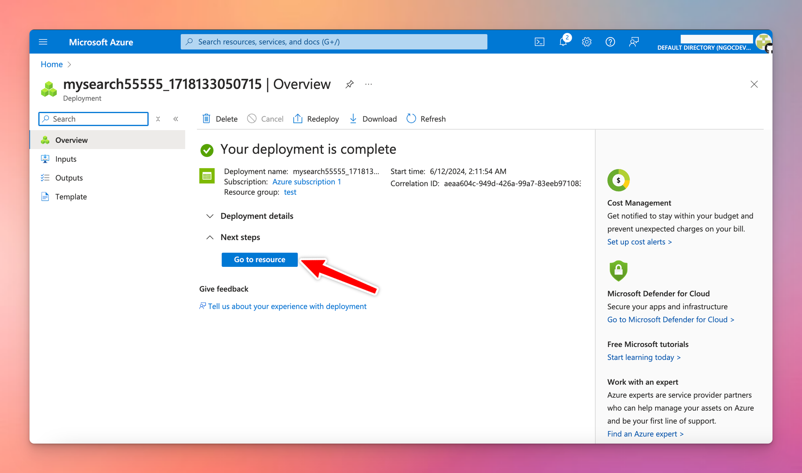
Task: Click the Work with an expert heading
Action: [643, 382]
